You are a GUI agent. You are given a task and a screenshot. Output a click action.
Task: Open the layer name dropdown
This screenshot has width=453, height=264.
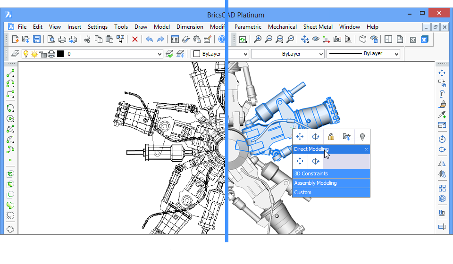click(159, 54)
